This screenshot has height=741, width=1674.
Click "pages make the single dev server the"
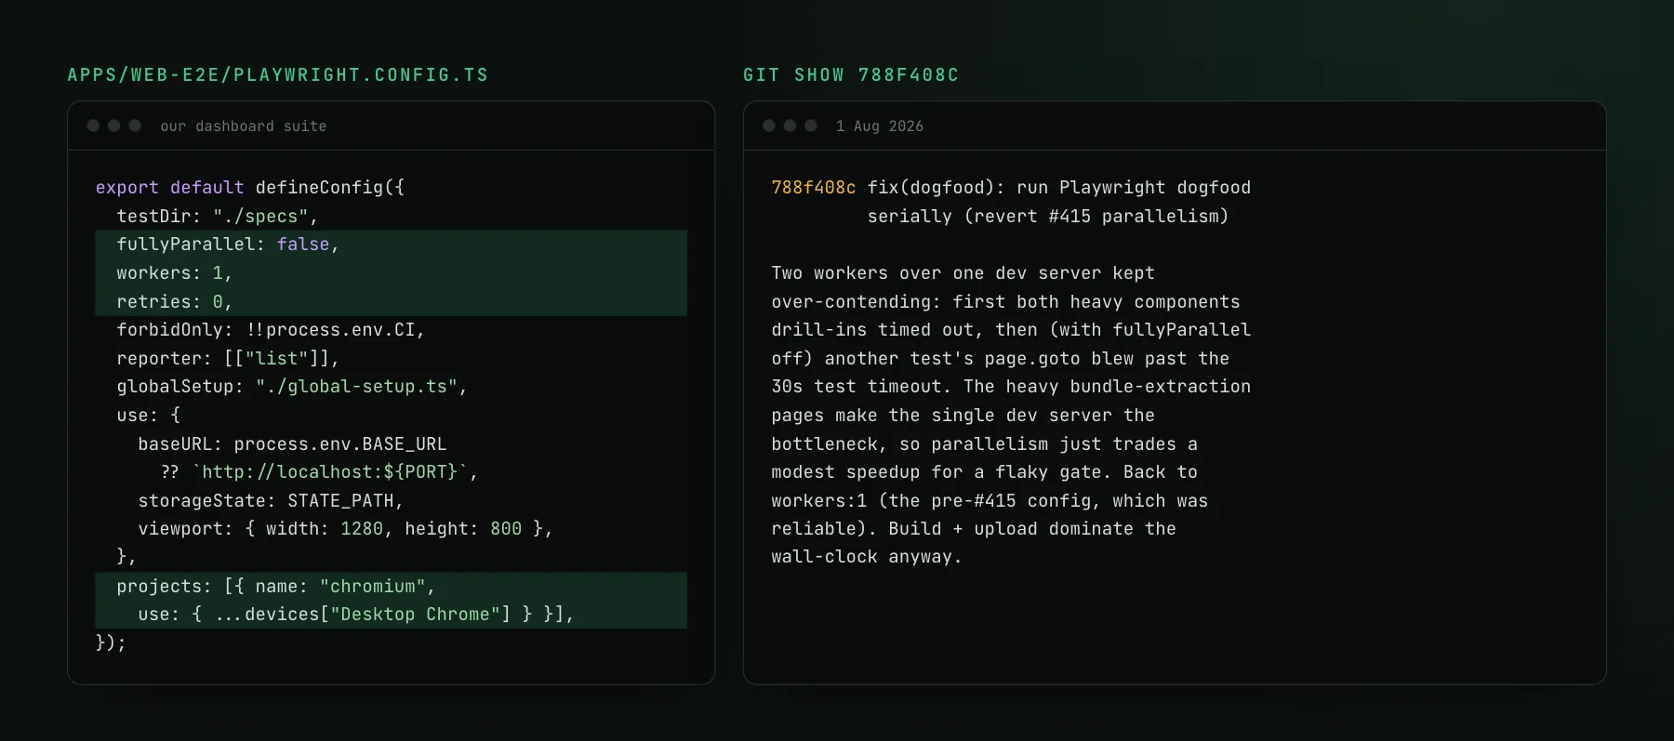coord(963,416)
